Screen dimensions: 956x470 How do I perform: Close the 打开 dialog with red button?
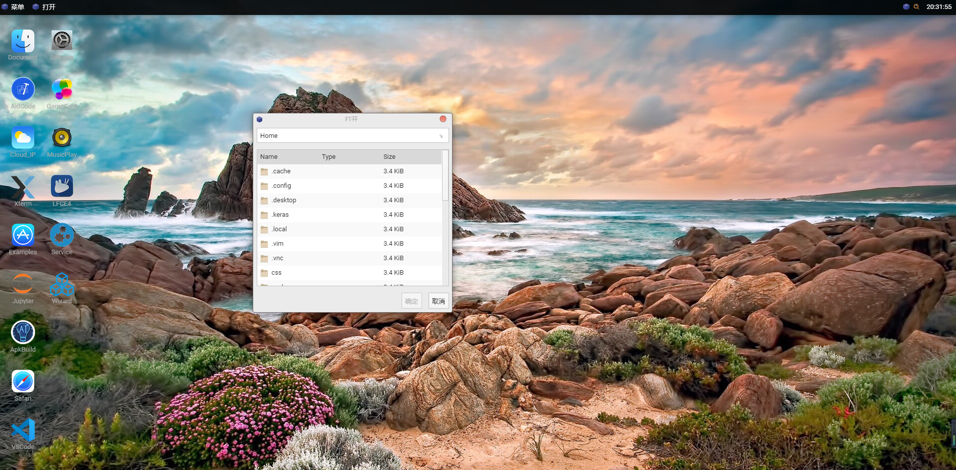point(443,119)
